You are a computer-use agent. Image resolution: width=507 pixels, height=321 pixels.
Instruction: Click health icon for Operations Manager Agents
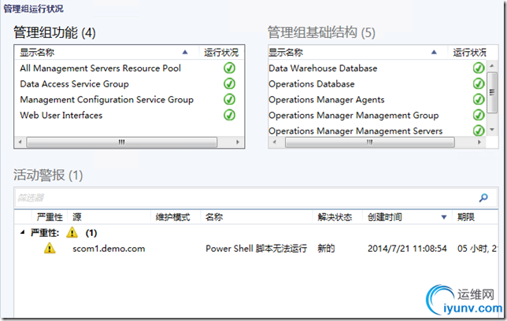[479, 99]
